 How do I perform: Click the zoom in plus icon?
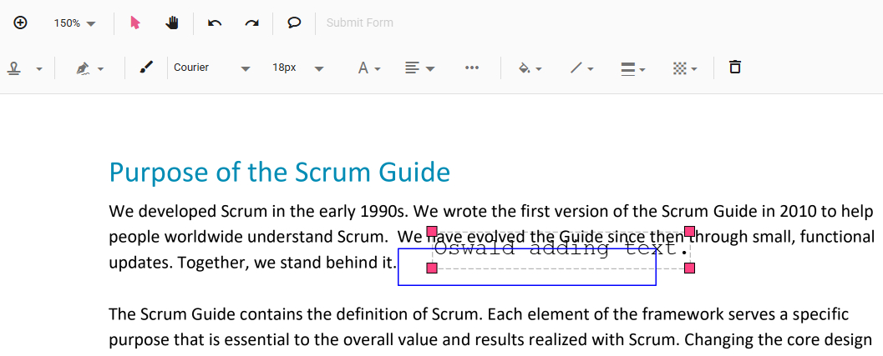[21, 23]
